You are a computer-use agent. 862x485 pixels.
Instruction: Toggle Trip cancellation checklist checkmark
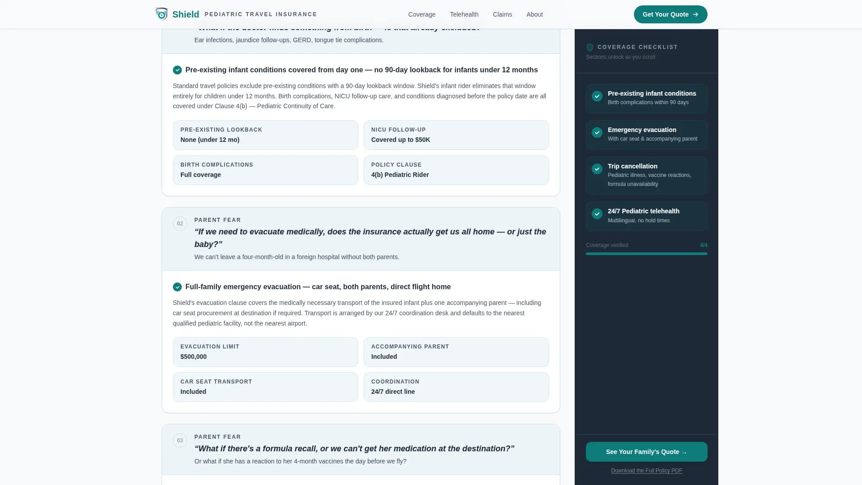(597, 169)
